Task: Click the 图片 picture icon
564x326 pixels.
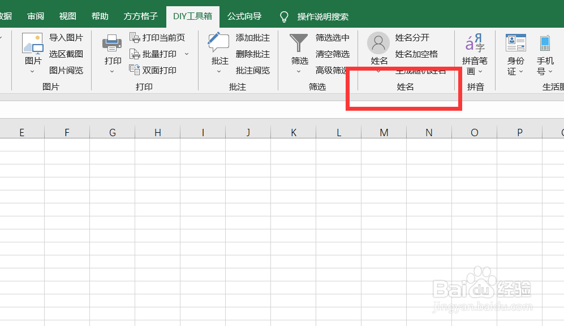Action: click(32, 43)
